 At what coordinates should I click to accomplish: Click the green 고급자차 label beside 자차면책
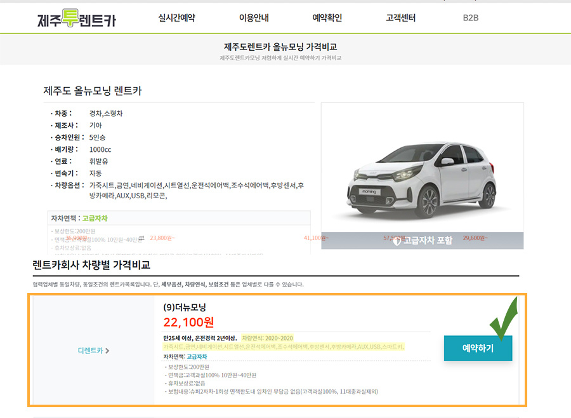tap(95, 218)
